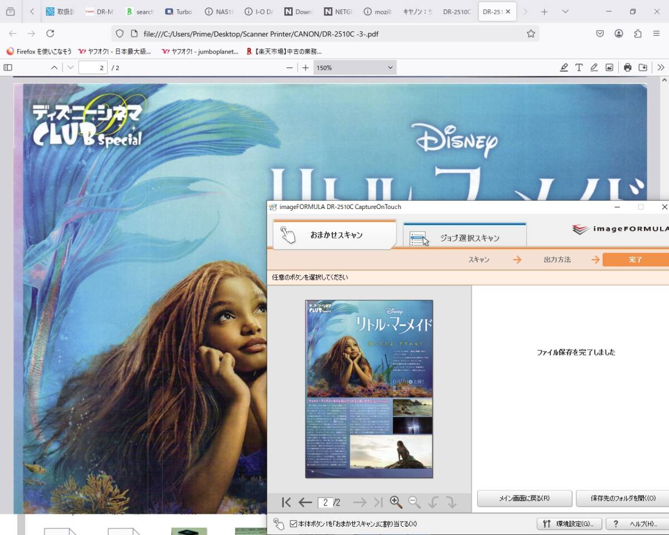Image resolution: width=669 pixels, height=535 pixels.
Task: Click CaptureOnTouch page number field
Action: pos(325,502)
